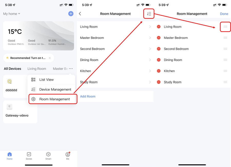Open the Me profile tab
231x167 pixels.
point(68,156)
